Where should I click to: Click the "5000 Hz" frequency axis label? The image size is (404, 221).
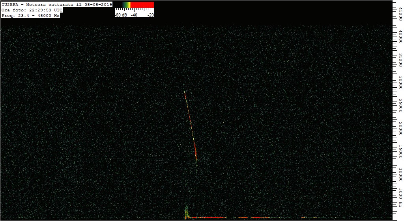coord(400,197)
